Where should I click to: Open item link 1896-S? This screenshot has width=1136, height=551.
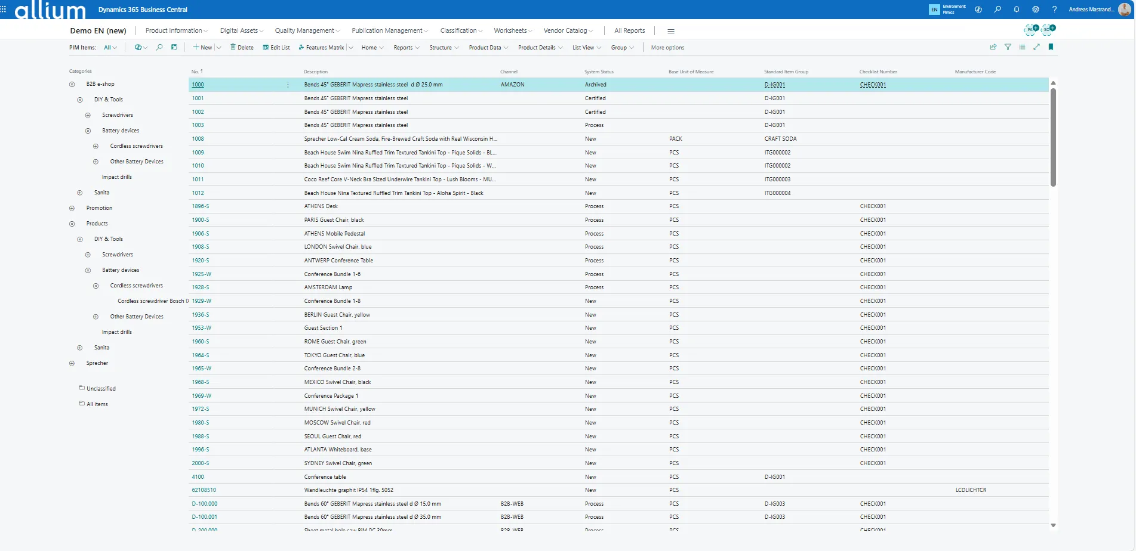click(201, 206)
